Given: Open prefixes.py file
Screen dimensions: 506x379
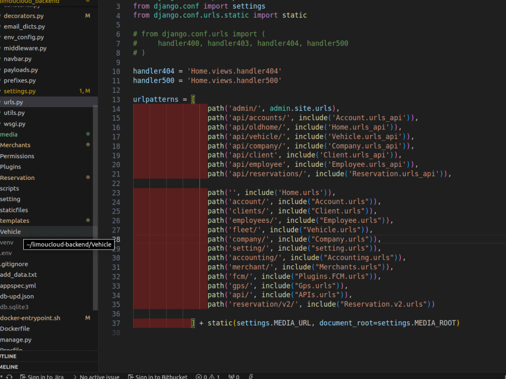Looking at the screenshot, I should pos(20,80).
